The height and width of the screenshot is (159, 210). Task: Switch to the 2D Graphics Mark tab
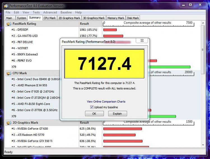(69, 18)
